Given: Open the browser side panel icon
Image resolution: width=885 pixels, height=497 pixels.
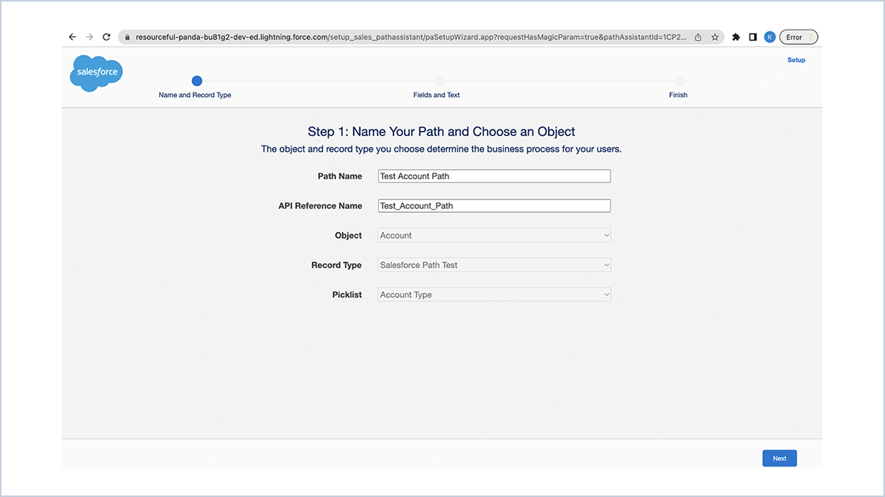Looking at the screenshot, I should 752,36.
